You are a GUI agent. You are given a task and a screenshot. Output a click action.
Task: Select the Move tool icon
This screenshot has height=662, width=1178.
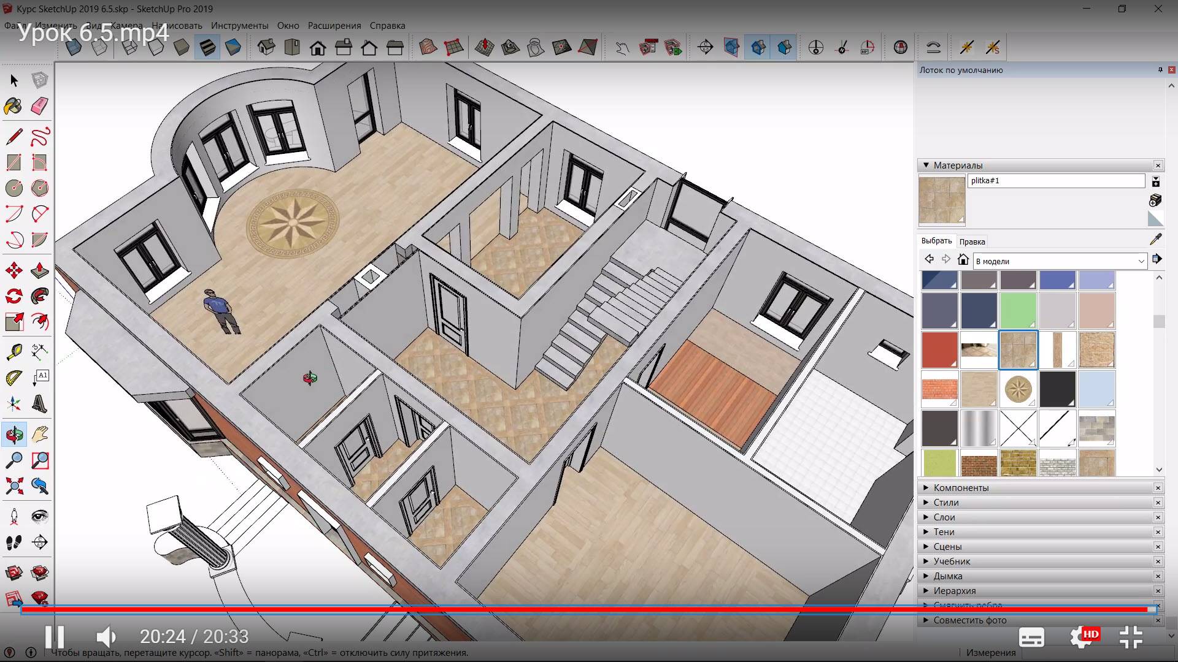(13, 270)
